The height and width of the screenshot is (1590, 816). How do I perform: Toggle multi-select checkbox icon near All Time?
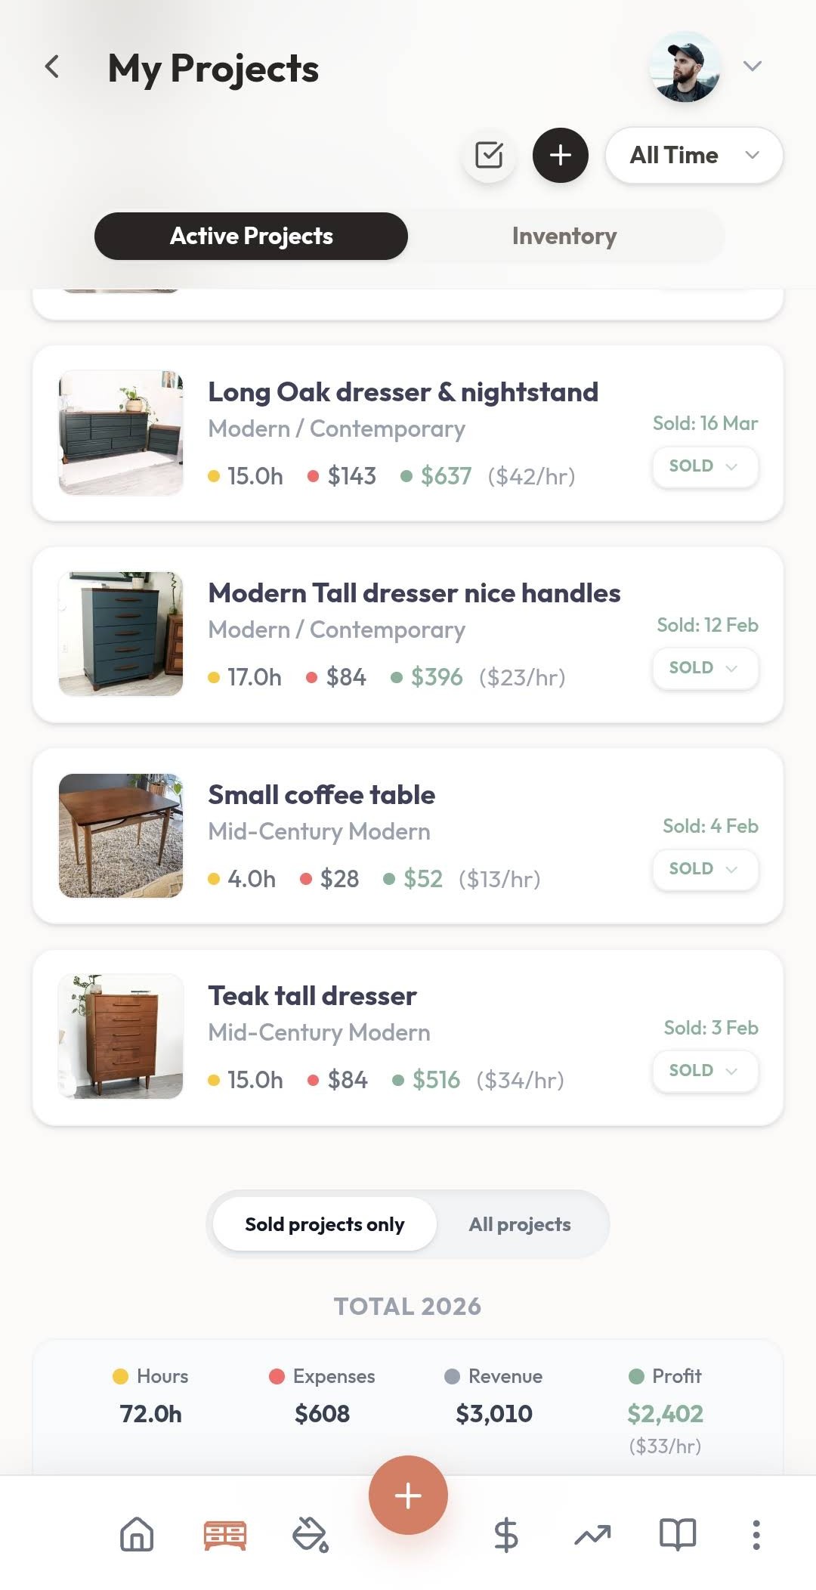(x=489, y=155)
